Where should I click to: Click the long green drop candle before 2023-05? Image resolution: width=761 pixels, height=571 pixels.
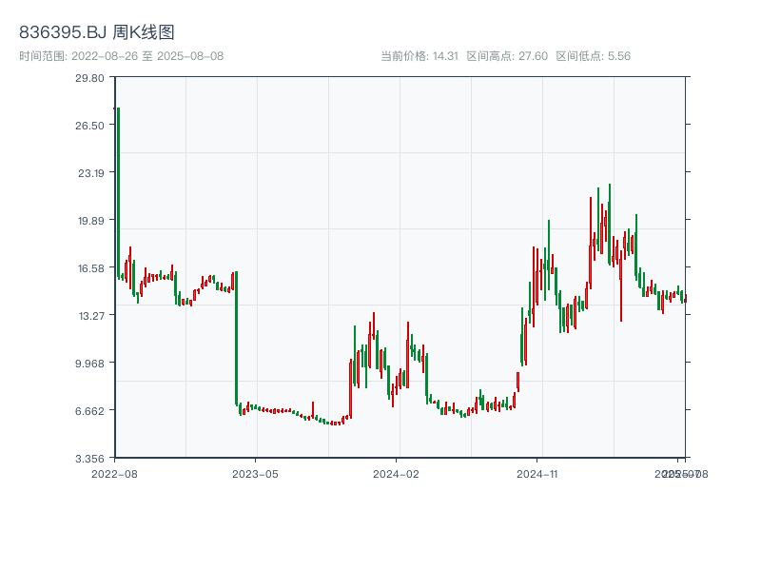coord(236,338)
